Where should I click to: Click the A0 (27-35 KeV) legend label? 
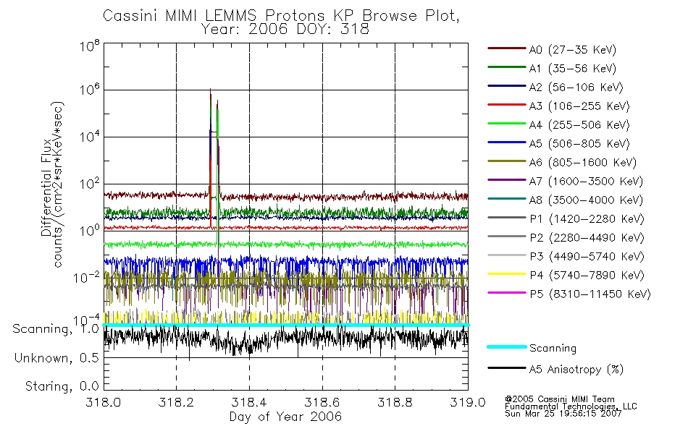(572, 49)
